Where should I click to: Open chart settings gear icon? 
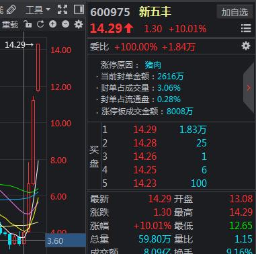tap(79, 24)
